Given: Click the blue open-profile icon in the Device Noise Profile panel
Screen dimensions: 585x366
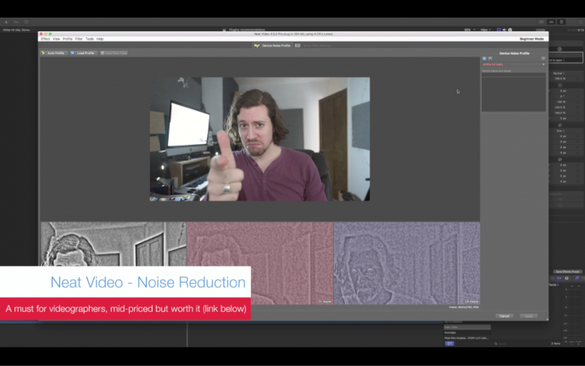Looking at the screenshot, I should 484,58.
